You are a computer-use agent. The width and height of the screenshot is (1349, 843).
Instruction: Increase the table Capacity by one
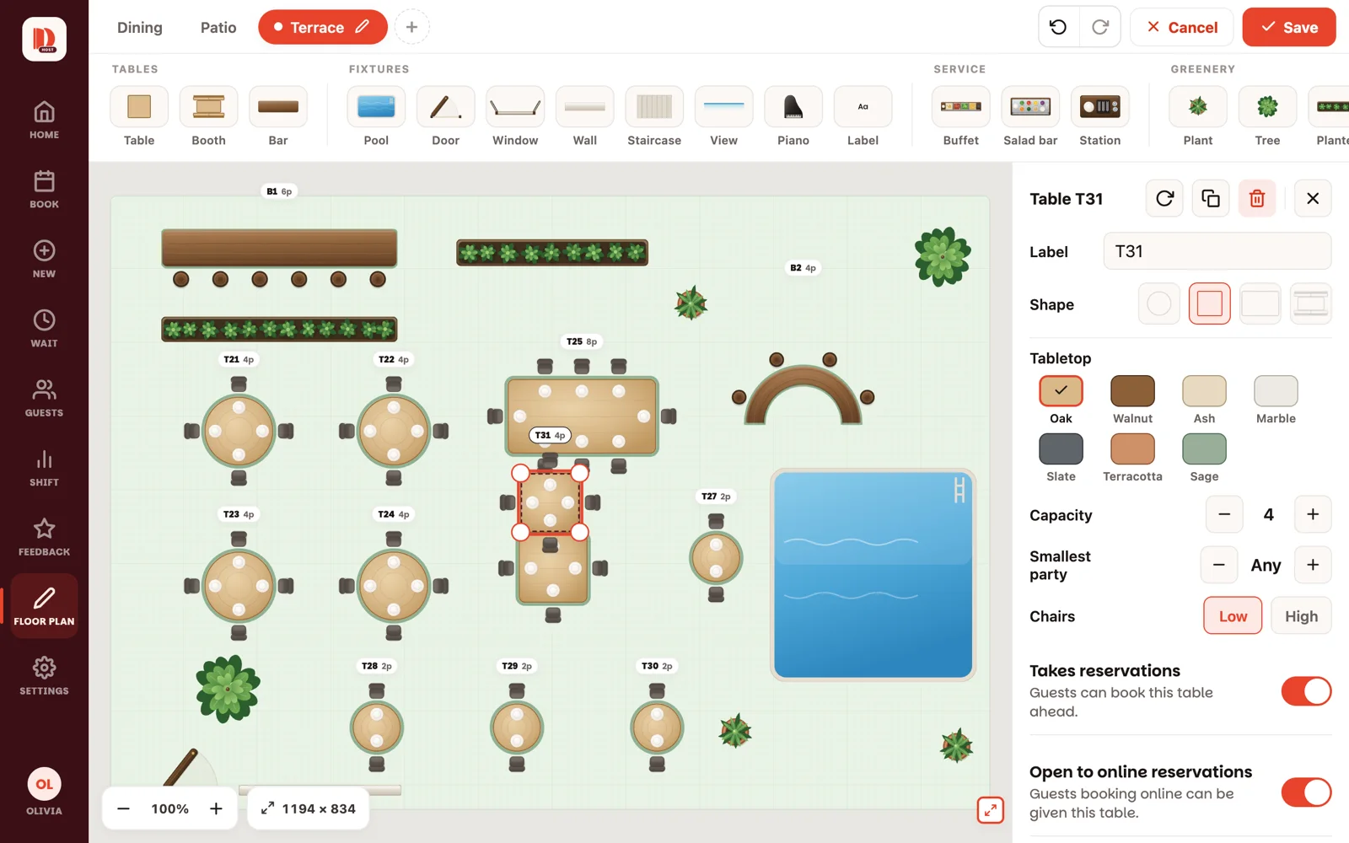point(1313,514)
